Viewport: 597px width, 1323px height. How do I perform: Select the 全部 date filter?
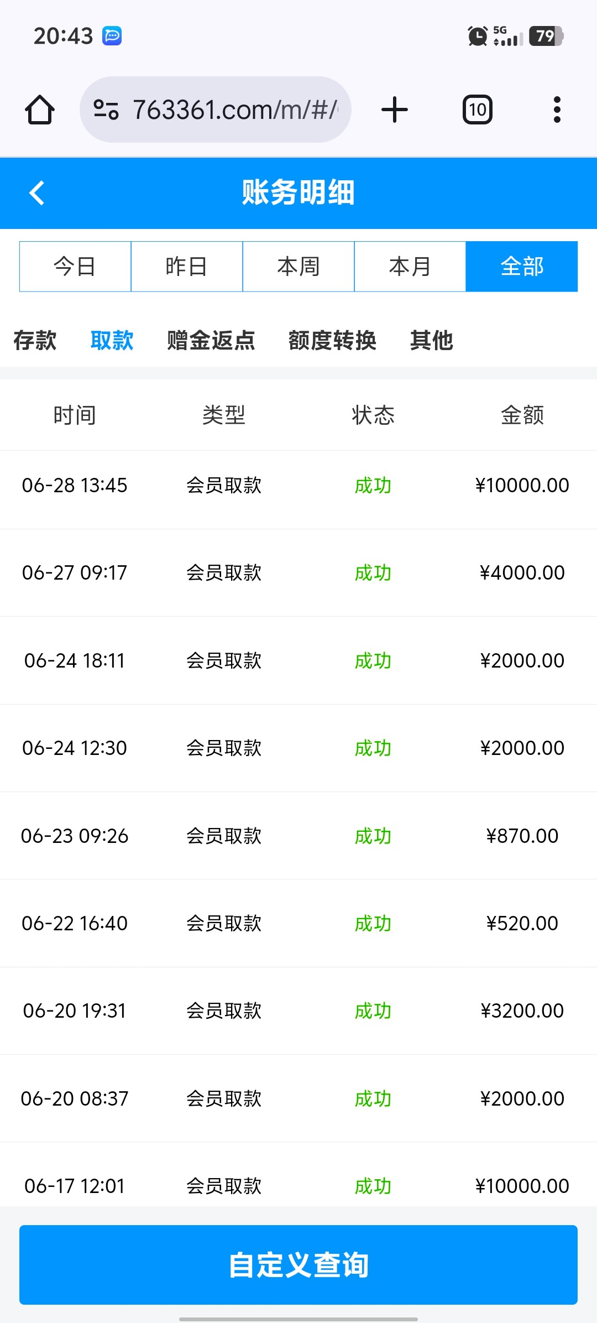522,267
